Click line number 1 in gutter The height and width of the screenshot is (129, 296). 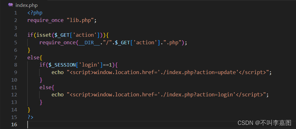[x=15, y=13]
